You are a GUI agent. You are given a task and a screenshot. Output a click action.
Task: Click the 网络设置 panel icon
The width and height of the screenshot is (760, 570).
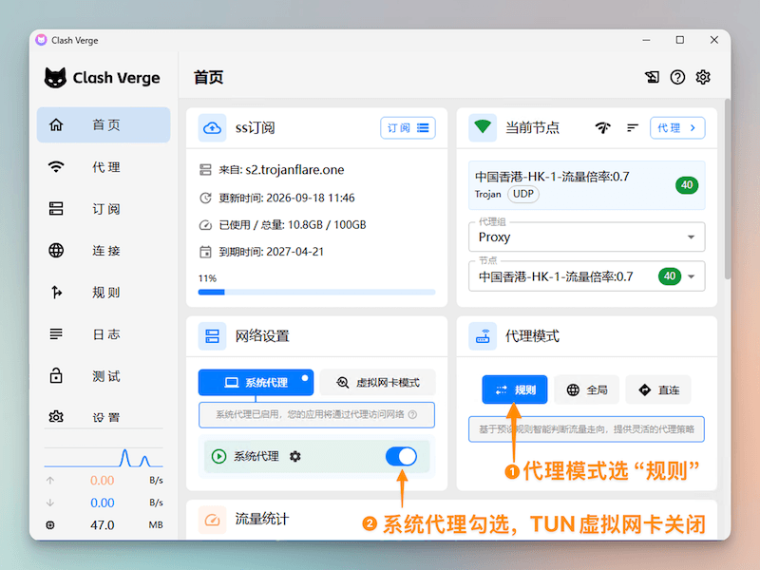click(x=212, y=336)
